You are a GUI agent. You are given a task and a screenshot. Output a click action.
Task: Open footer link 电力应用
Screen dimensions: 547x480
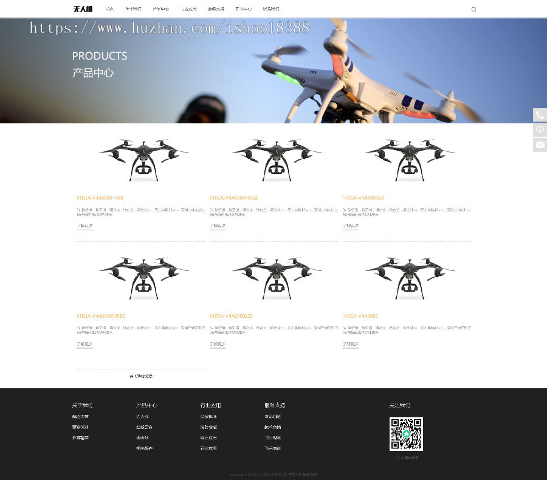208,438
